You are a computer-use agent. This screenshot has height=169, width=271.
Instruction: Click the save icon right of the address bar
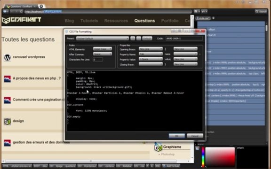tap(197, 12)
